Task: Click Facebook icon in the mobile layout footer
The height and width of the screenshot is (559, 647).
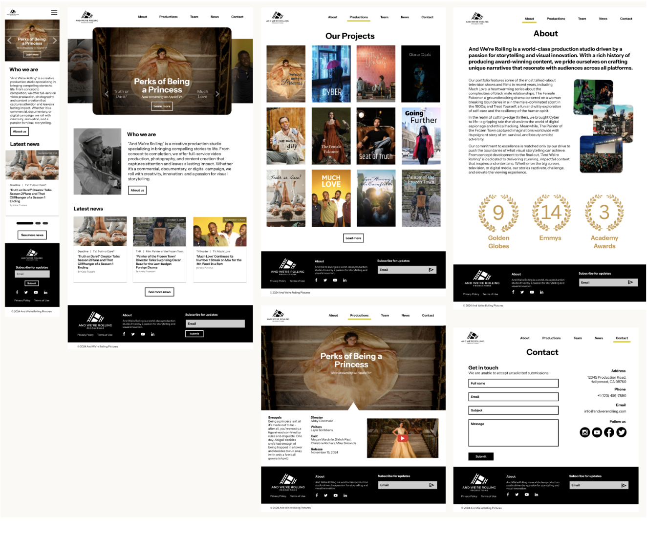Action: (x=17, y=292)
